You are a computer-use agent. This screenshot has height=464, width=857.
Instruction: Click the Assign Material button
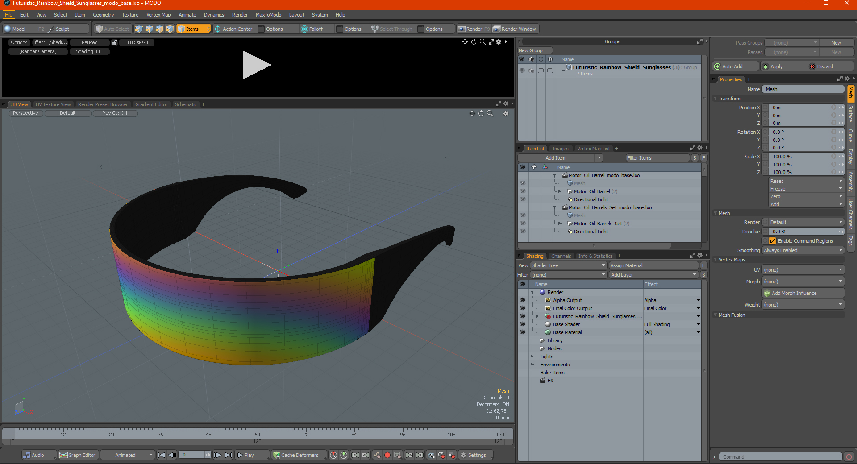coord(653,265)
